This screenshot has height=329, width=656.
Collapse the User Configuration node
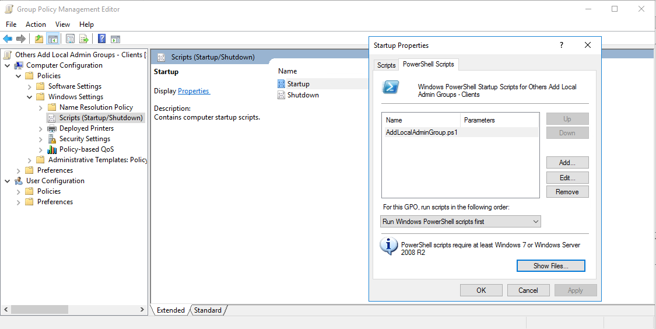pos(7,181)
